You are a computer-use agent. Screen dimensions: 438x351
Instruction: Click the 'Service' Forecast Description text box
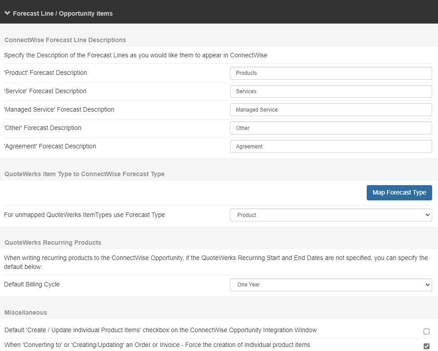point(330,91)
